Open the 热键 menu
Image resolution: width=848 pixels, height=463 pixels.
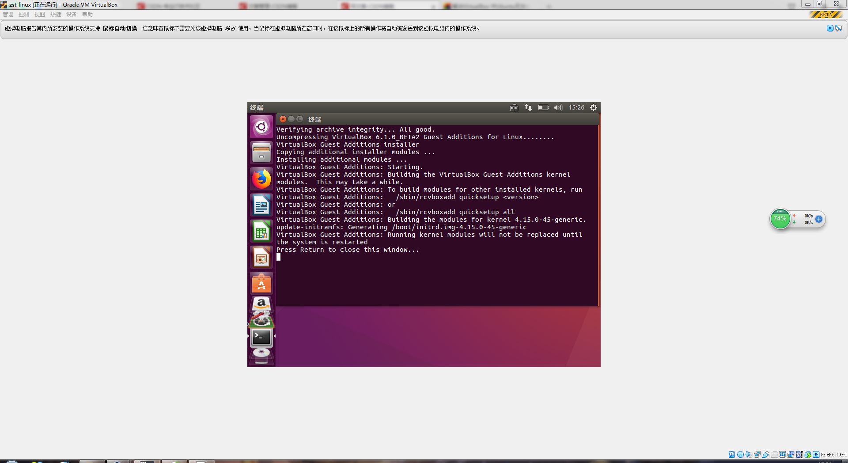[x=56, y=15]
